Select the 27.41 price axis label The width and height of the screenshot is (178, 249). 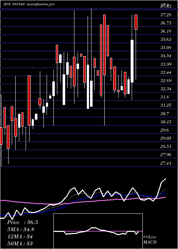[x=166, y=163]
